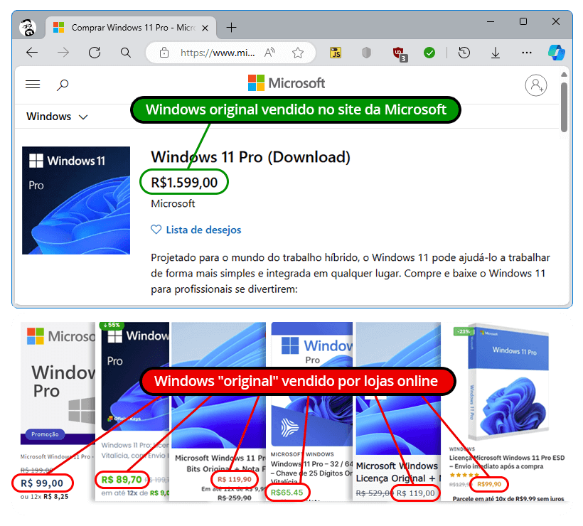Open the R$ 89,70 Windows 11 Pro listing

135,376
